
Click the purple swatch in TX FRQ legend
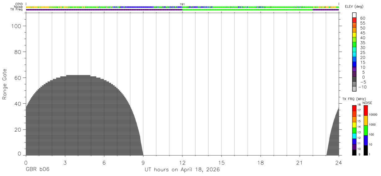tap(354, 147)
